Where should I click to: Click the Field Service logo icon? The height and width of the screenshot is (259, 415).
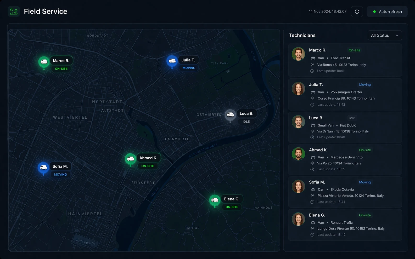pos(14,11)
